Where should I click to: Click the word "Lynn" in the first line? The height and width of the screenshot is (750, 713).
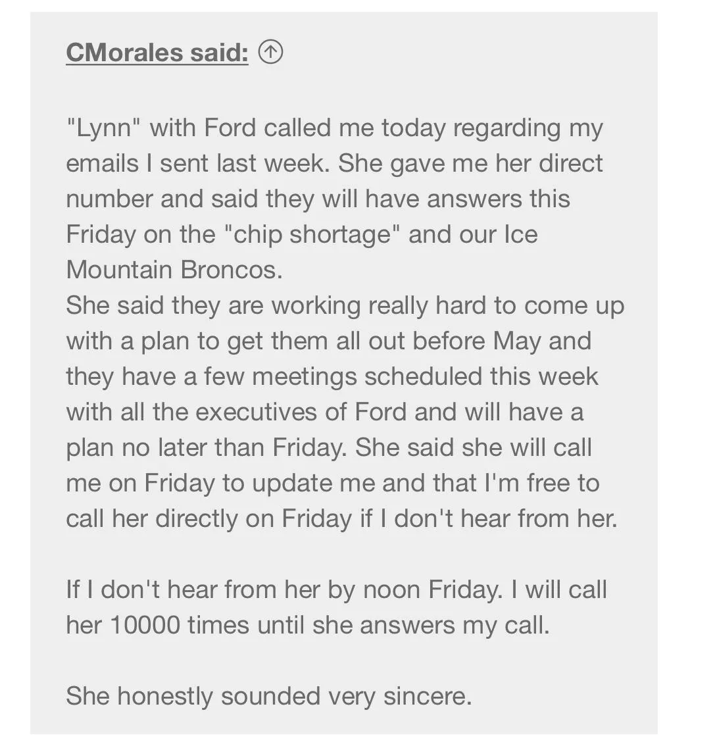[x=104, y=129]
